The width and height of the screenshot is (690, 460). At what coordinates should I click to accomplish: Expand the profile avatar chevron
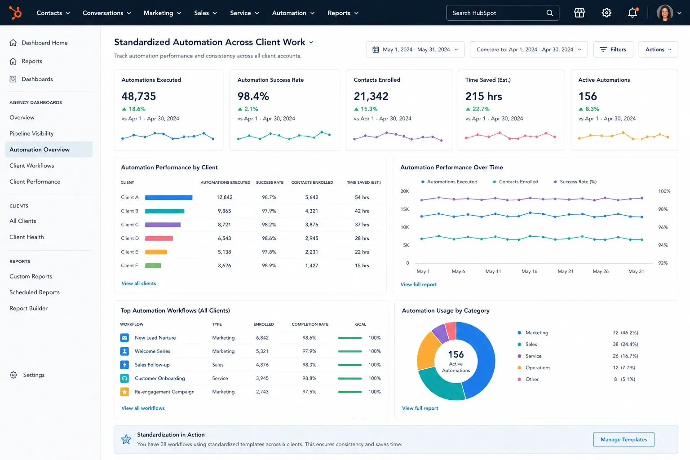click(x=679, y=13)
